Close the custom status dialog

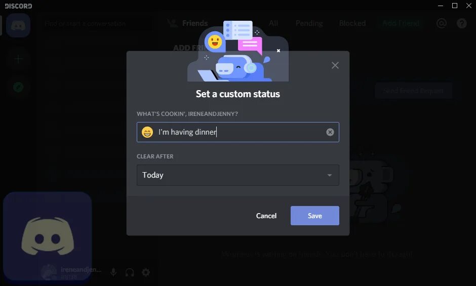pyautogui.click(x=335, y=65)
